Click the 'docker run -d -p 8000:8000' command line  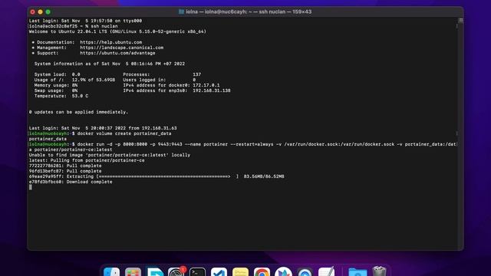(x=267, y=144)
